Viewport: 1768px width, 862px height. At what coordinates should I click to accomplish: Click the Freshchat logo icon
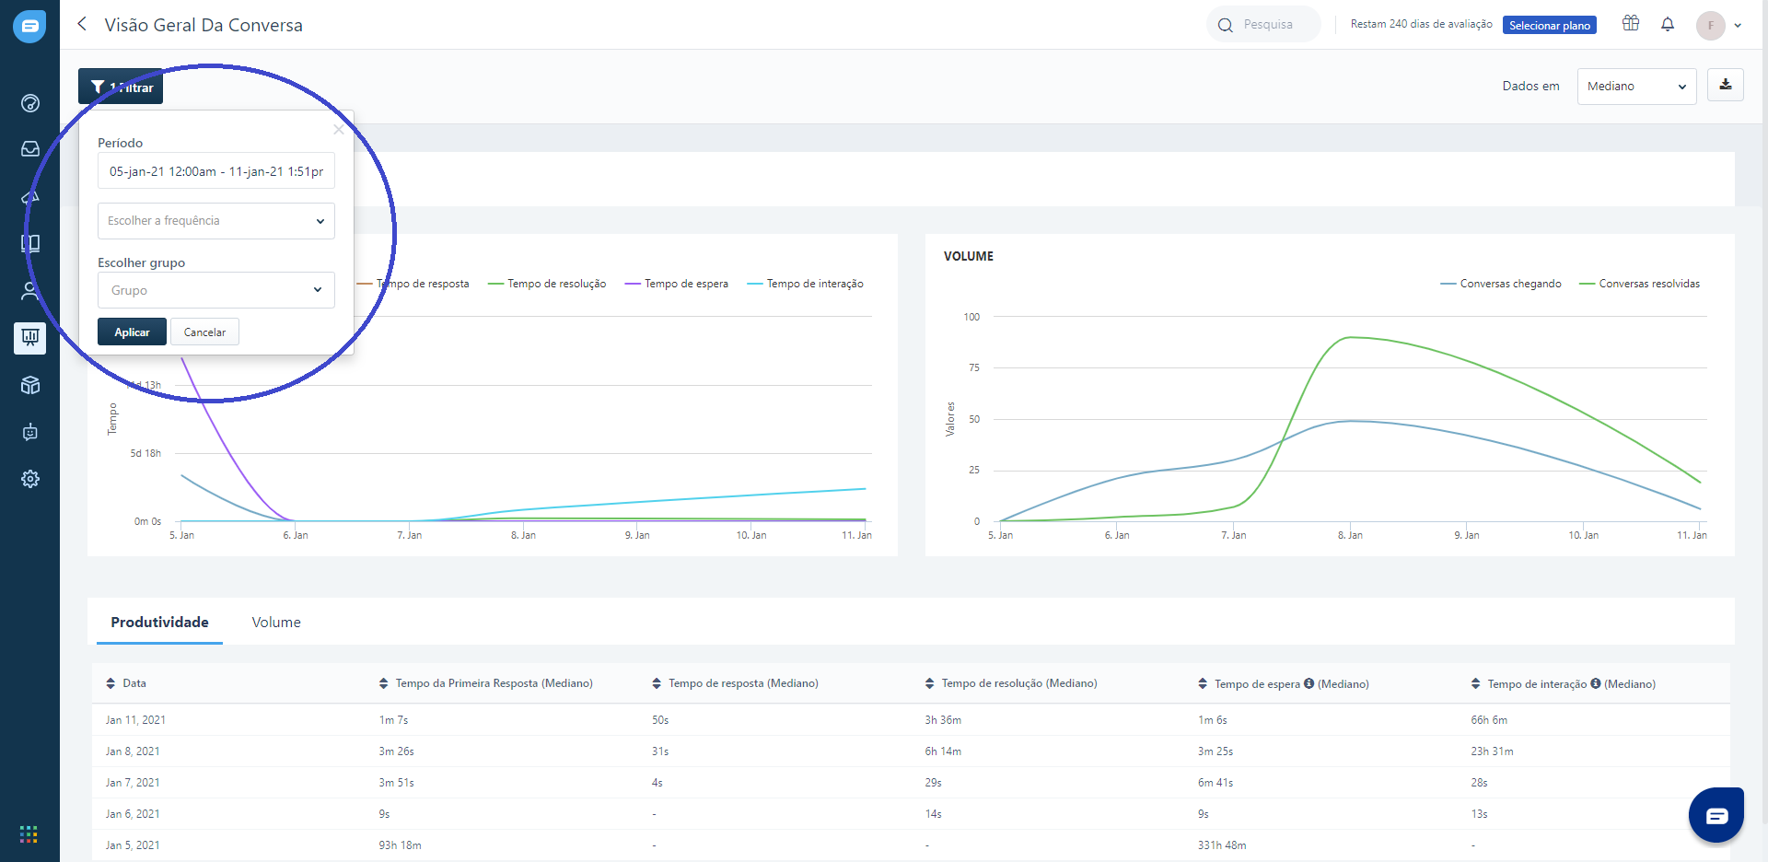pyautogui.click(x=29, y=27)
